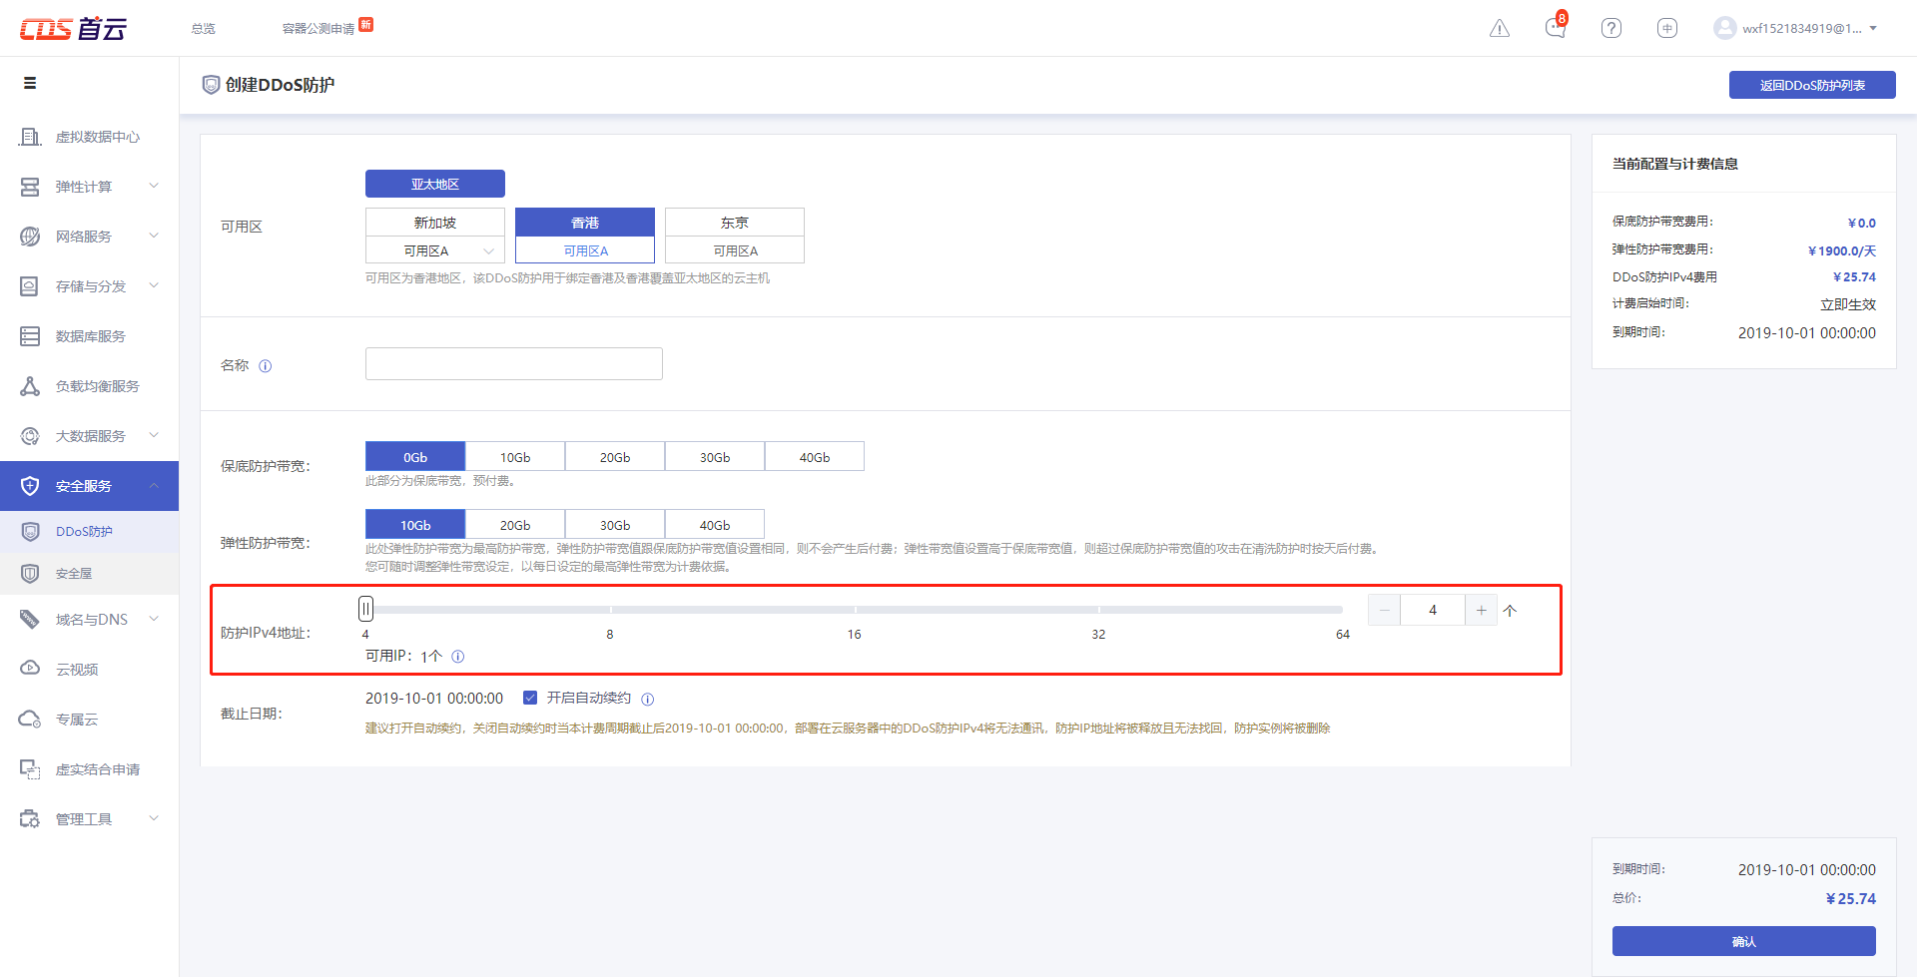Open the 安全屋 sidebar item

point(74,574)
